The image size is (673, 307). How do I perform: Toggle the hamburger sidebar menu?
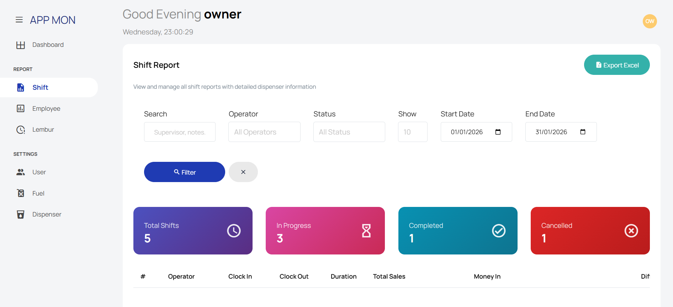19,20
